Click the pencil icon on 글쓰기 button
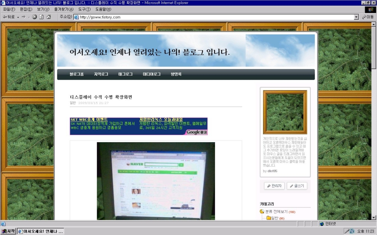 coord(292,186)
